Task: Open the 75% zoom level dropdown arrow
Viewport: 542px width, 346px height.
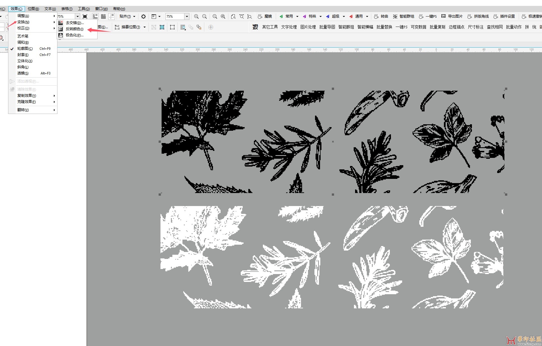Action: click(x=187, y=17)
